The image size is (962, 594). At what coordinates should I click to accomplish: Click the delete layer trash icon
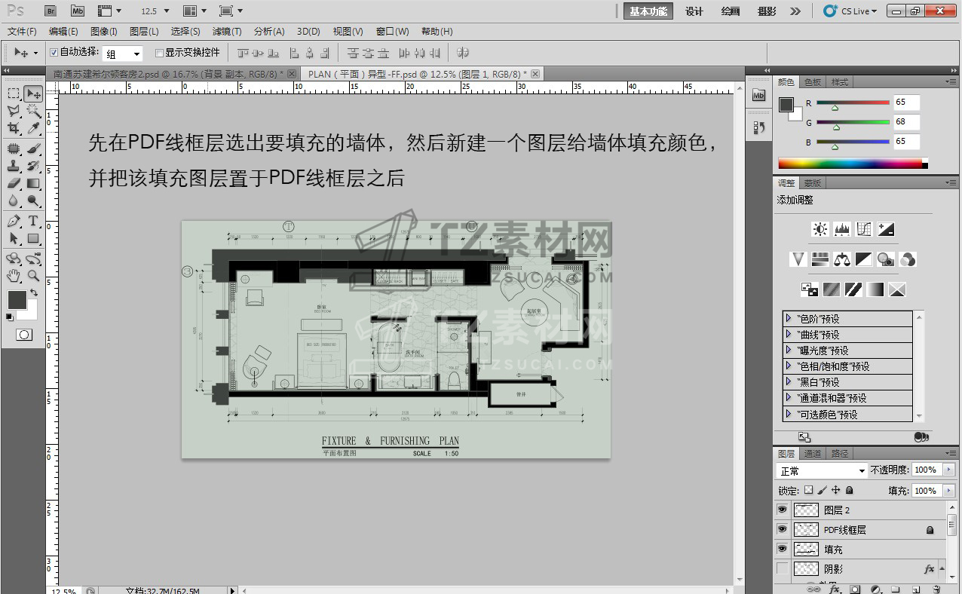click(x=936, y=589)
